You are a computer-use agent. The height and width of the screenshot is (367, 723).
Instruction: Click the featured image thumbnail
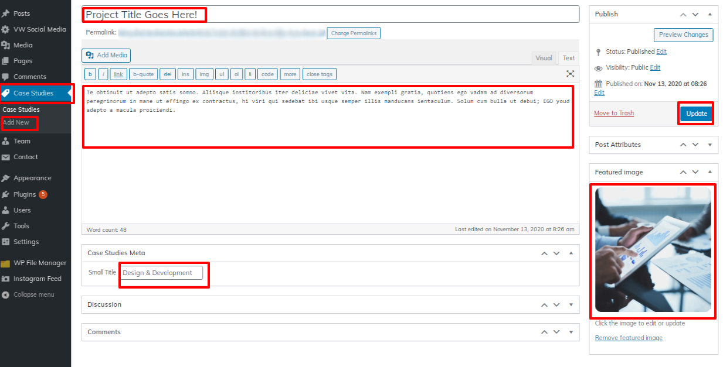tap(653, 250)
